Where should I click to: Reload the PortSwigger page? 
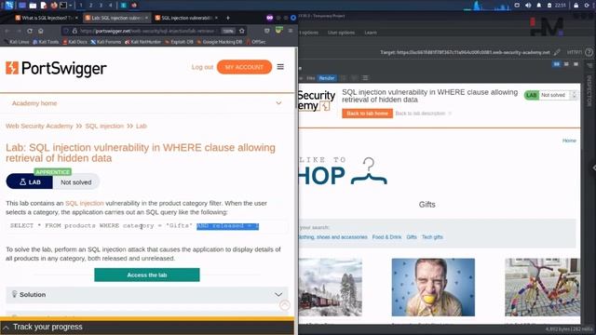[30, 31]
